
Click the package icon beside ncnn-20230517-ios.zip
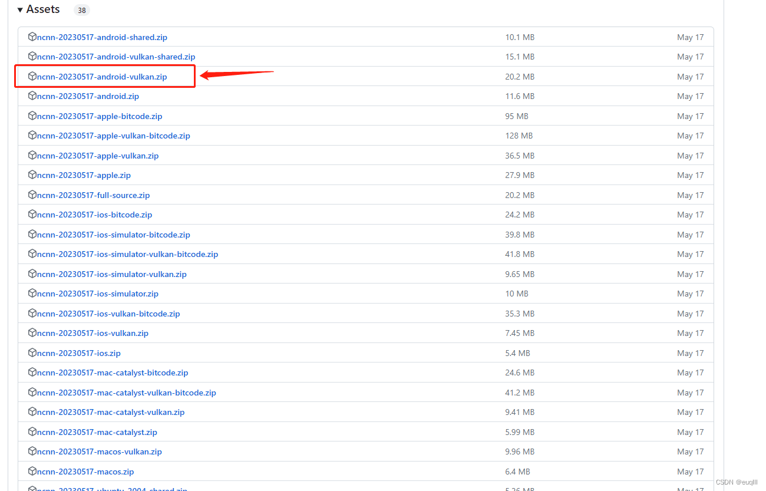[32, 353]
